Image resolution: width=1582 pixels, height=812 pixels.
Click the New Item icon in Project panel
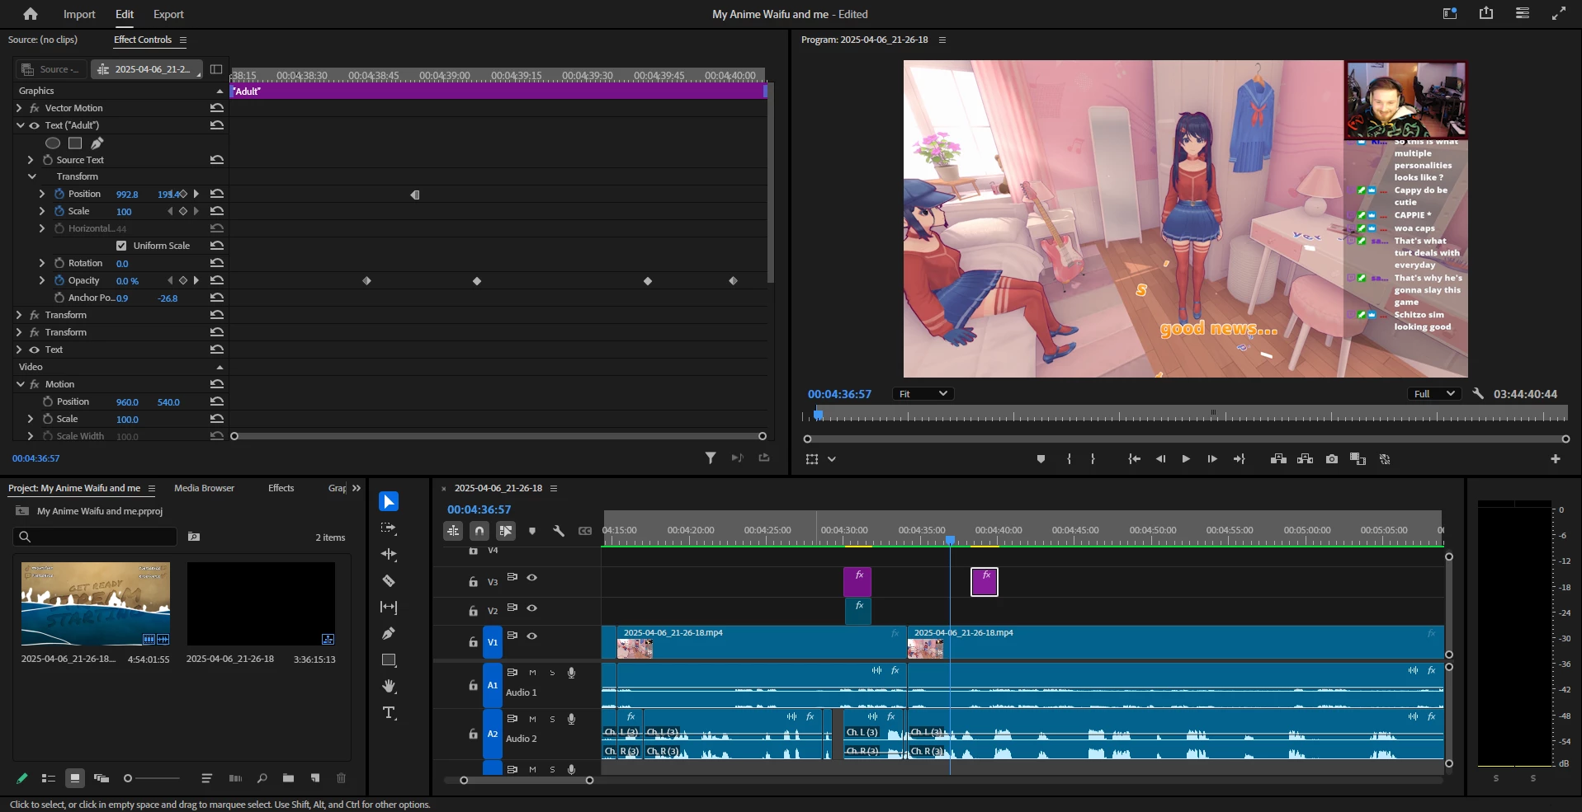(x=315, y=778)
